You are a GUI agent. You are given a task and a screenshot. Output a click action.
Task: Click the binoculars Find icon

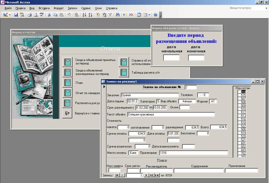117,15
